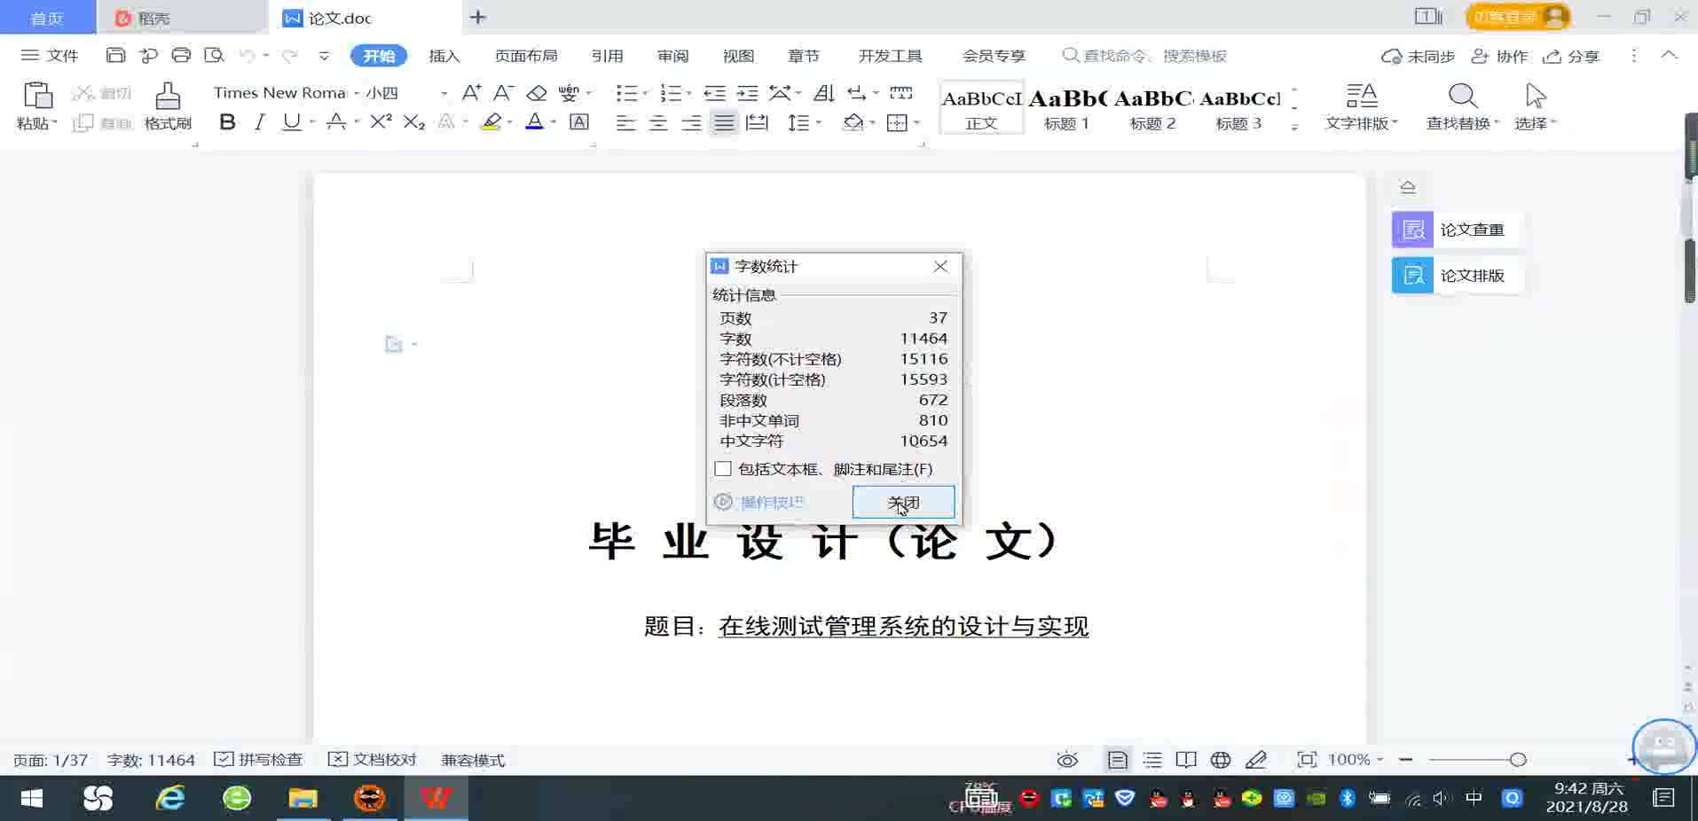Switch to reading layout view in status bar
Screen dimensions: 1698x821
tap(1186, 760)
